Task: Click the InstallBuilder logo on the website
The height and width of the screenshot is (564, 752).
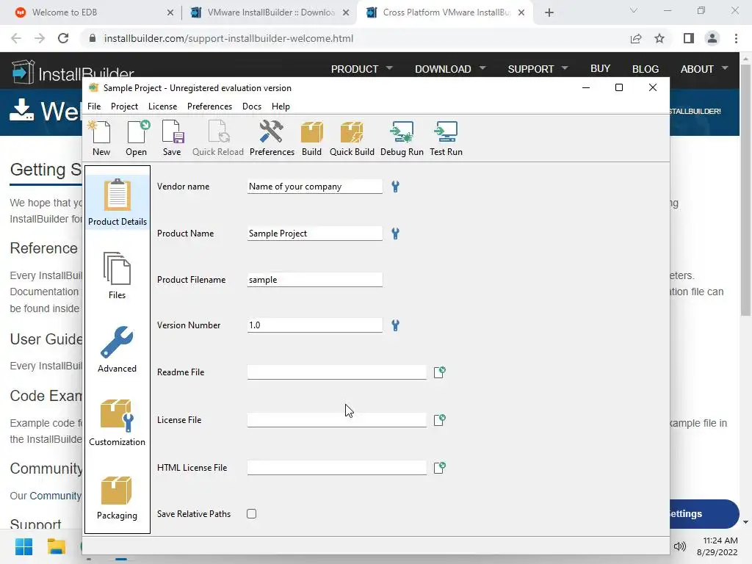Action: pos(72,73)
